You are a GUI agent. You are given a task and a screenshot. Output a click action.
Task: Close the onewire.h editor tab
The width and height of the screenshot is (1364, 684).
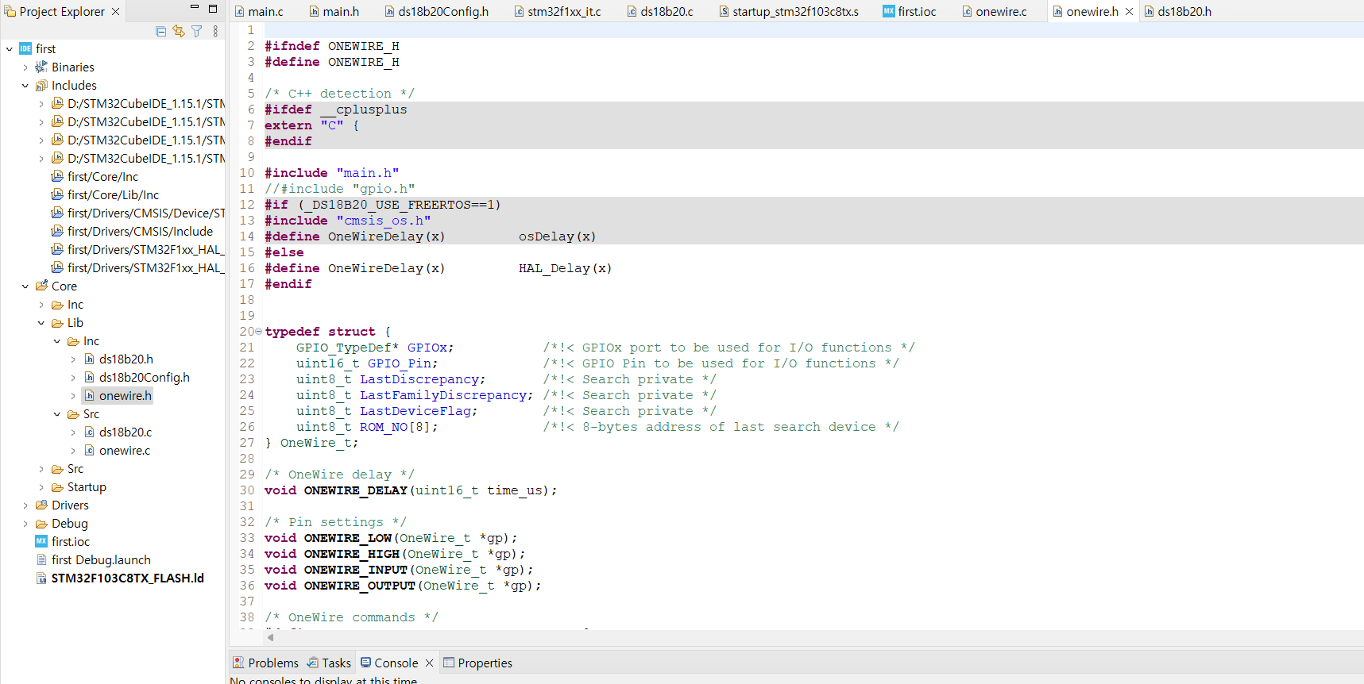(x=1130, y=12)
